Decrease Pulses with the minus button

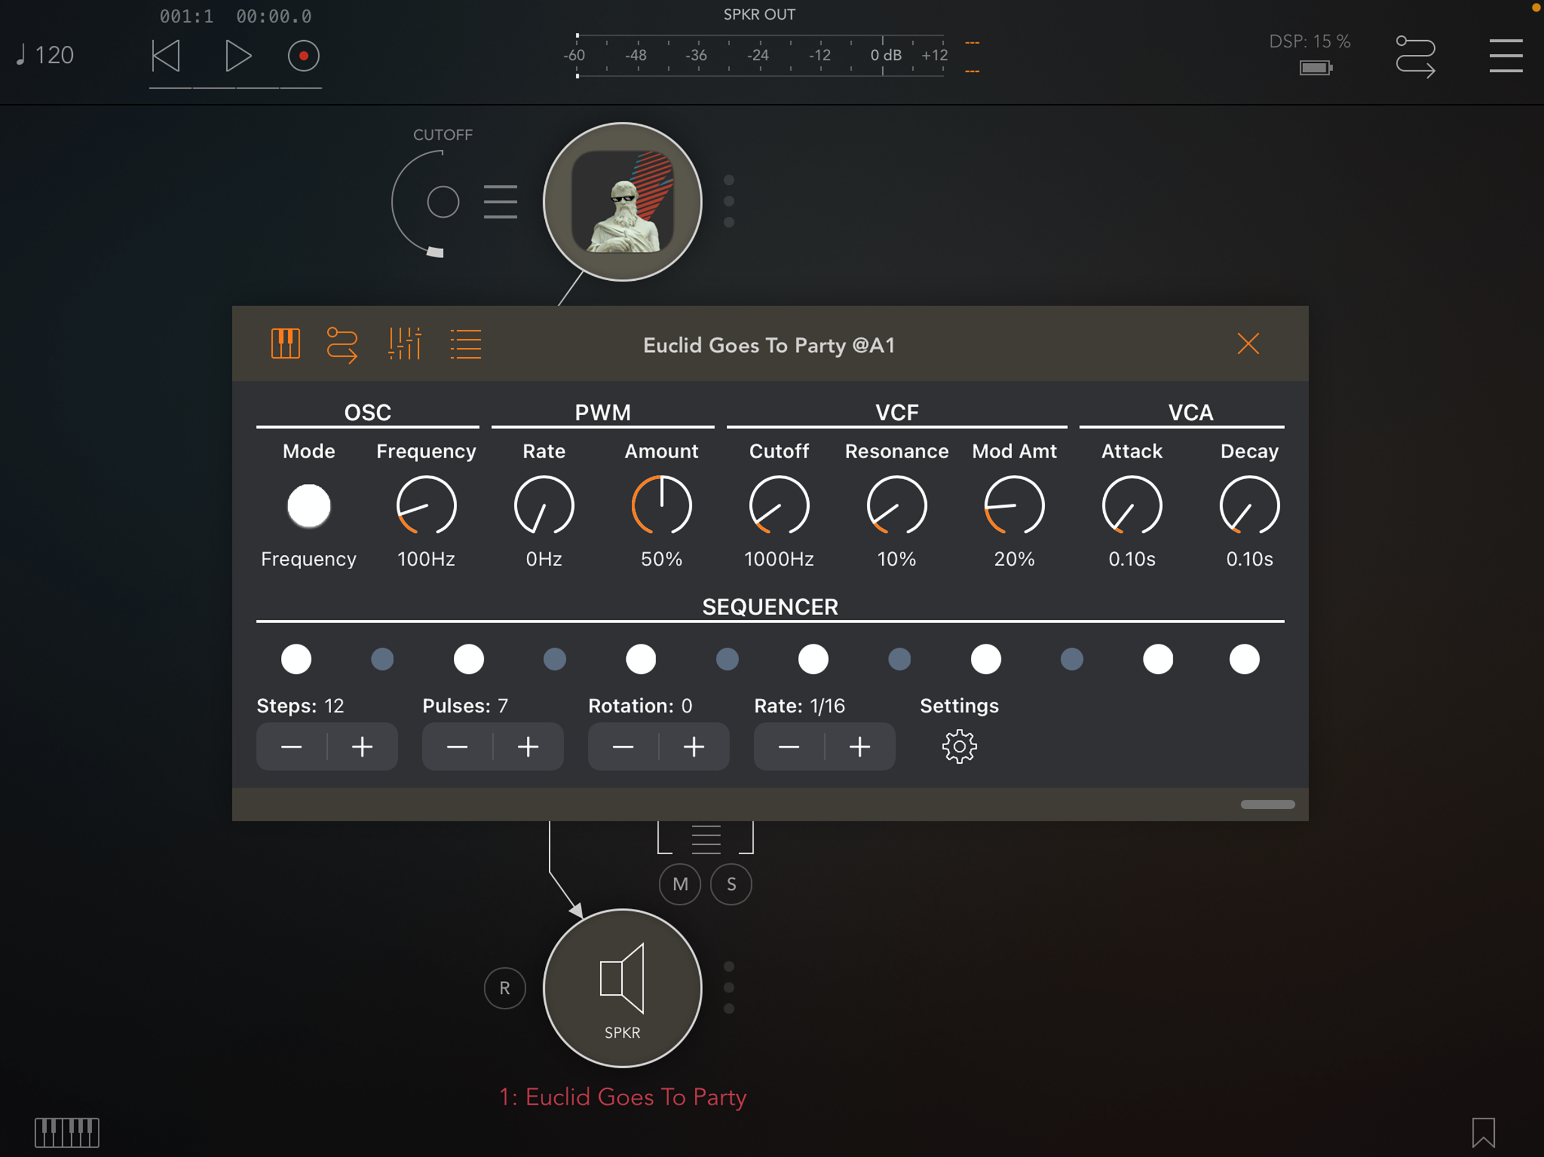click(457, 747)
